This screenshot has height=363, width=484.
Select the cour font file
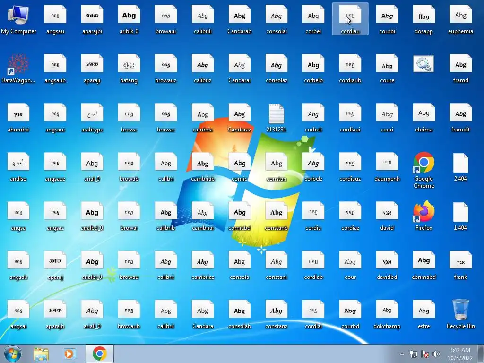pos(350,265)
